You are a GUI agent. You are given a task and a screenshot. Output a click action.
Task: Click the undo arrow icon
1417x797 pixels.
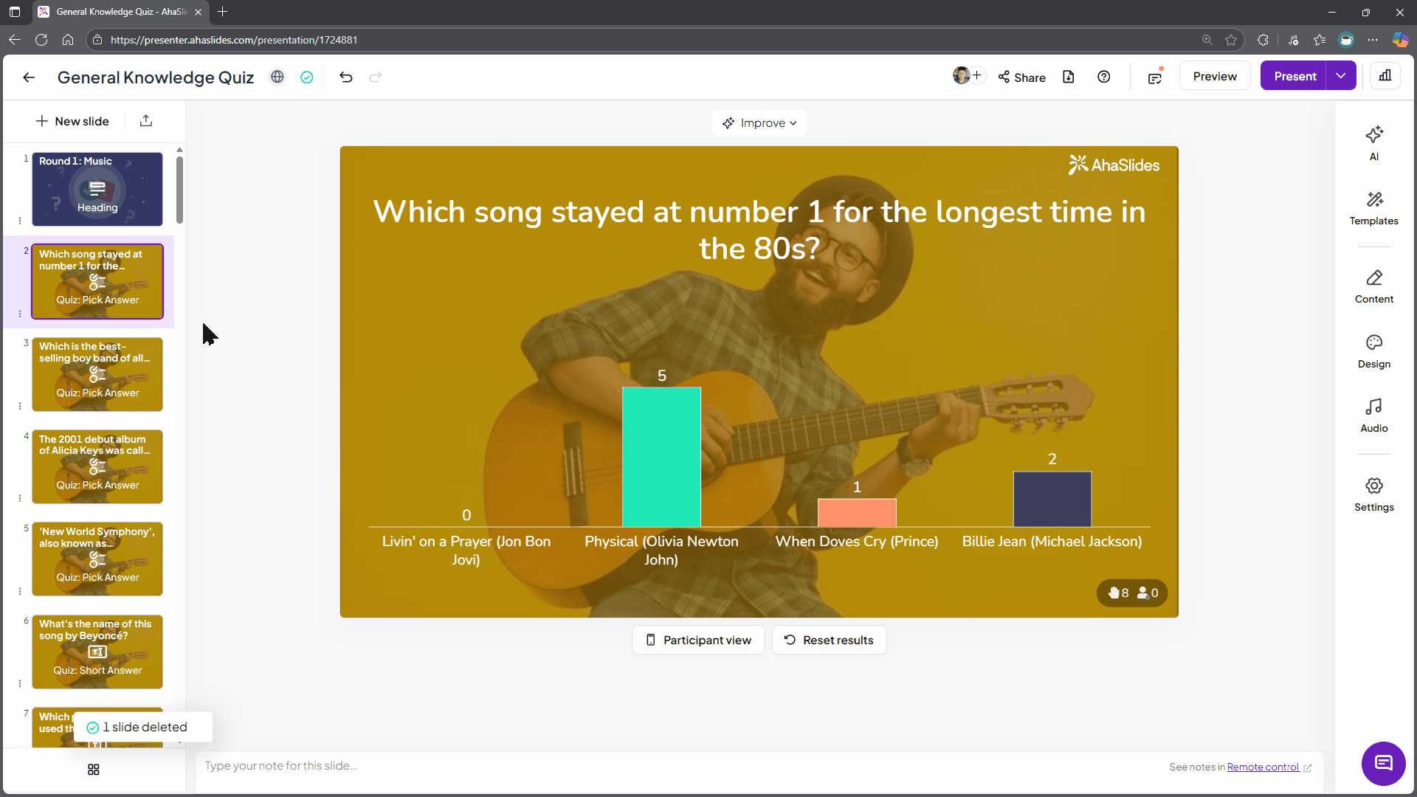point(346,77)
